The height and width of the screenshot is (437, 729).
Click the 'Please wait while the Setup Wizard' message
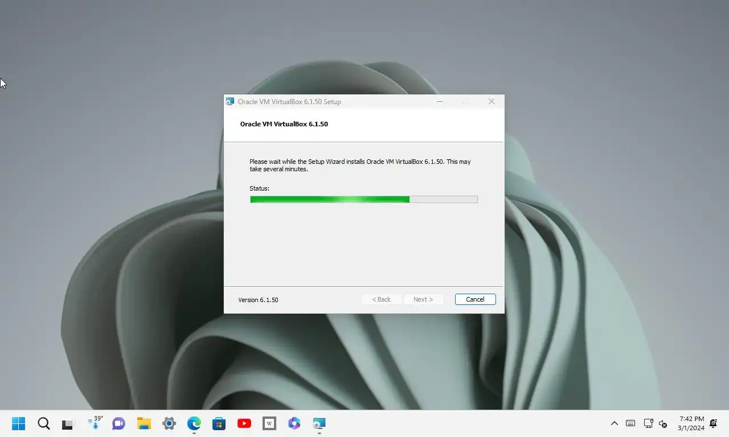(x=360, y=166)
